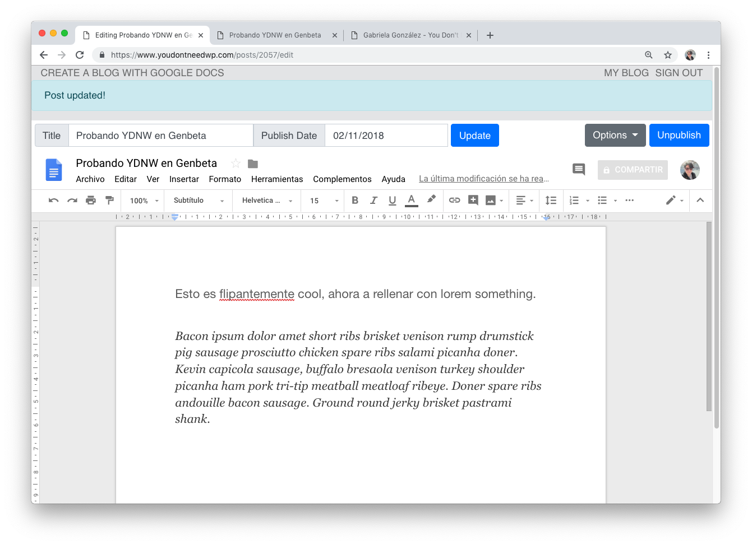Open the Insertar menu
Screen dimensions: 752x545
click(x=184, y=179)
